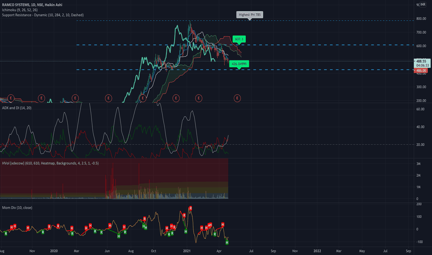Click the current price tag 488.55
The height and width of the screenshot is (255, 432).
click(421, 61)
